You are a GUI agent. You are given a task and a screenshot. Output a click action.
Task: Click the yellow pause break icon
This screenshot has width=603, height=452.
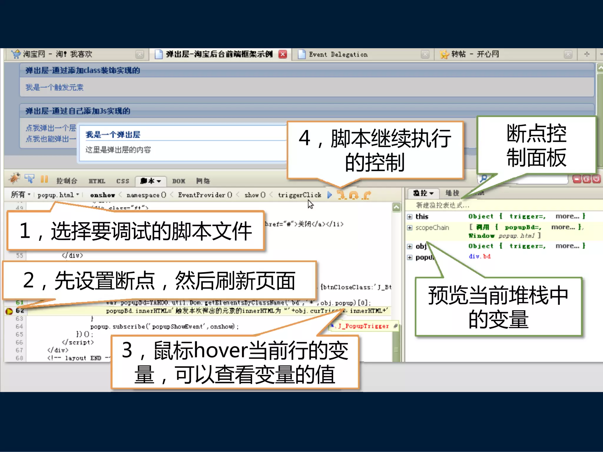pyautogui.click(x=44, y=179)
